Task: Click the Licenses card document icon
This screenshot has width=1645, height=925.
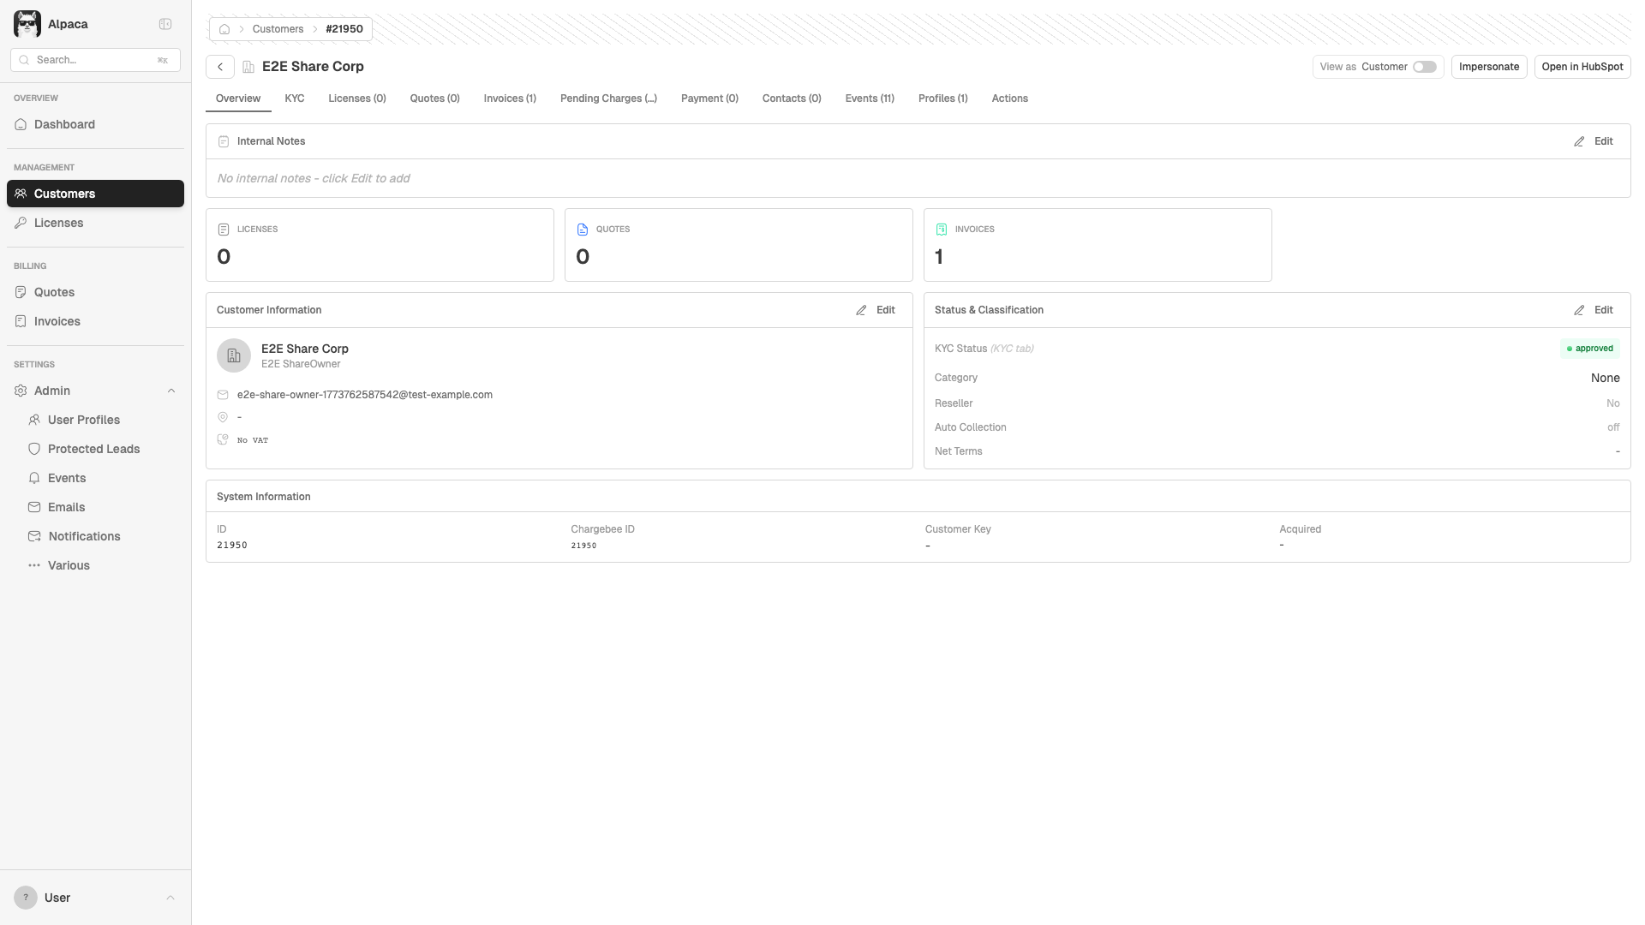Action: pos(224,230)
